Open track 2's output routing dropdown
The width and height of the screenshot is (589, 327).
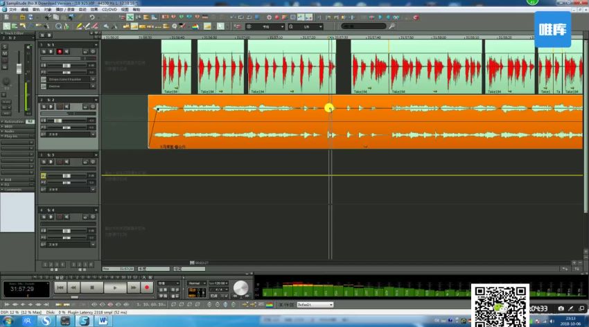pos(93,134)
